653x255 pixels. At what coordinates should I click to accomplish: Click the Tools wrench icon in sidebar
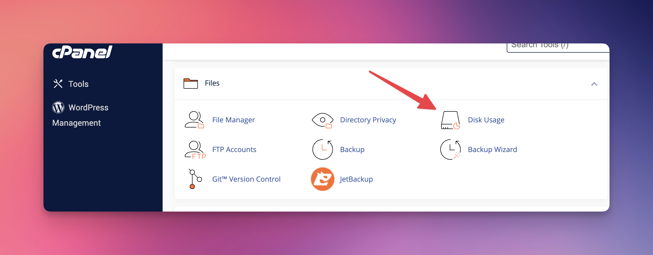(x=58, y=84)
